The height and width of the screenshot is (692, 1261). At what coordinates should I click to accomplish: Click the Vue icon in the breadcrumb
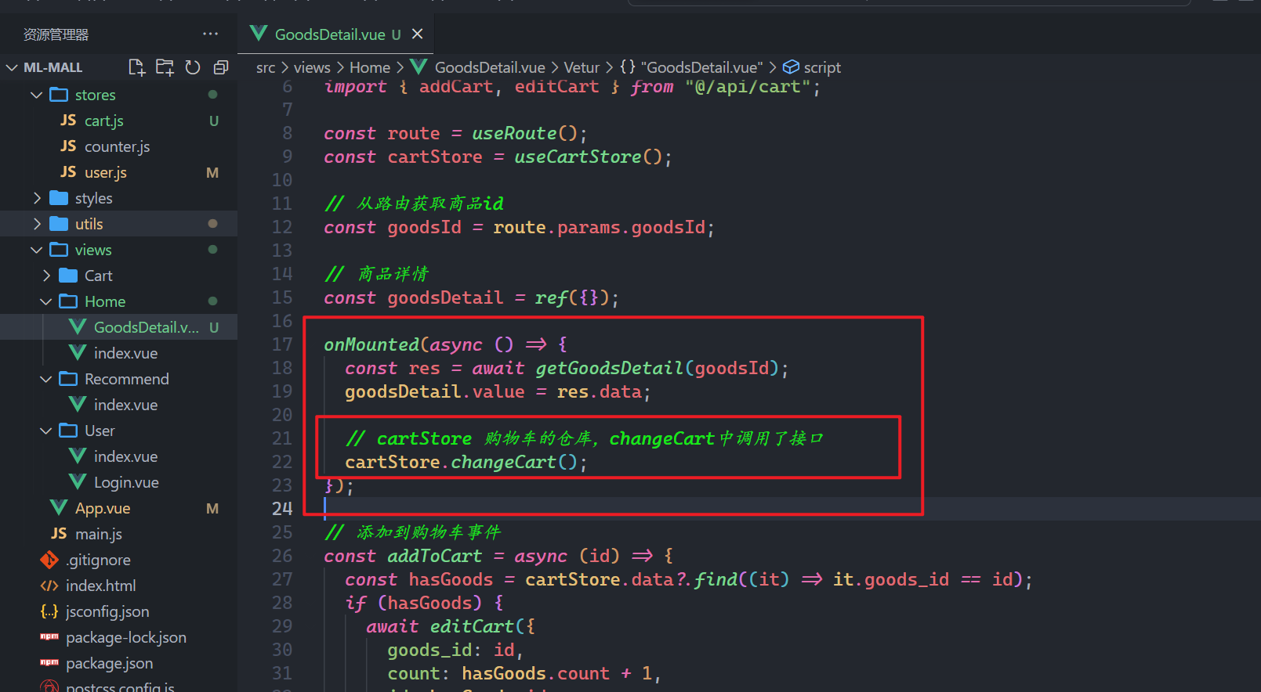click(x=419, y=67)
